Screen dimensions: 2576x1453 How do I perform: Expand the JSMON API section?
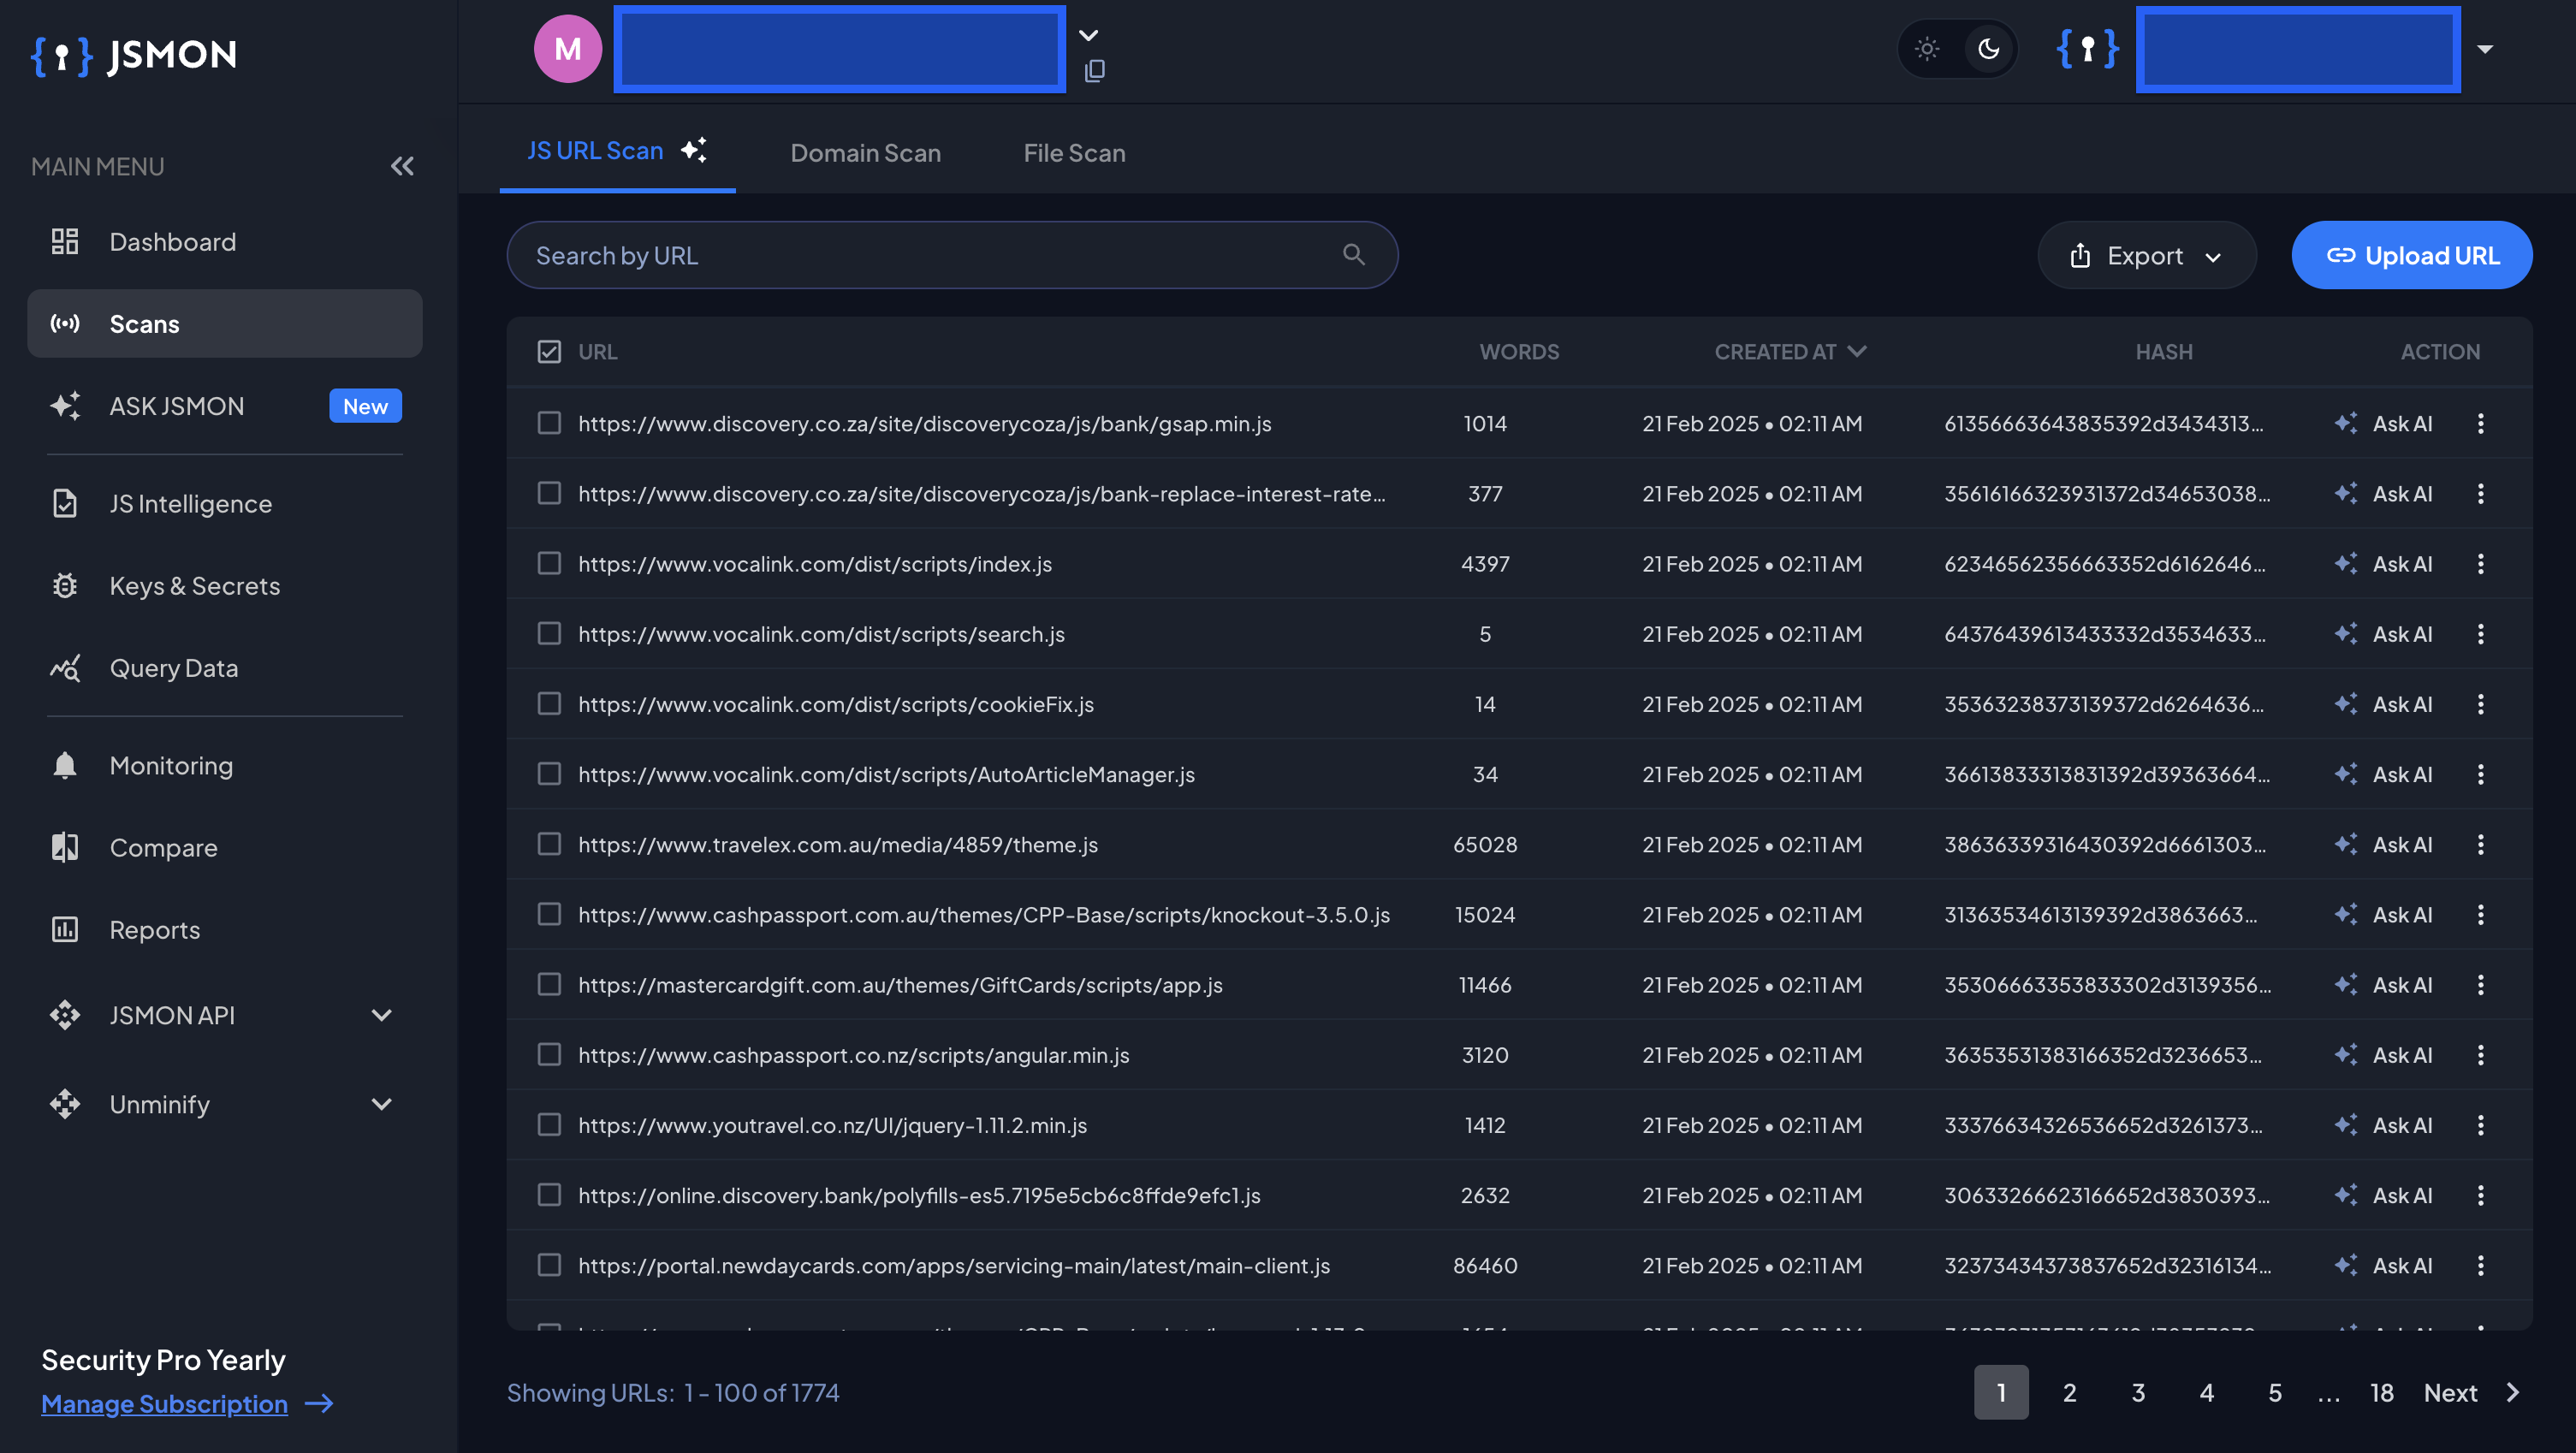pyautogui.click(x=381, y=1015)
